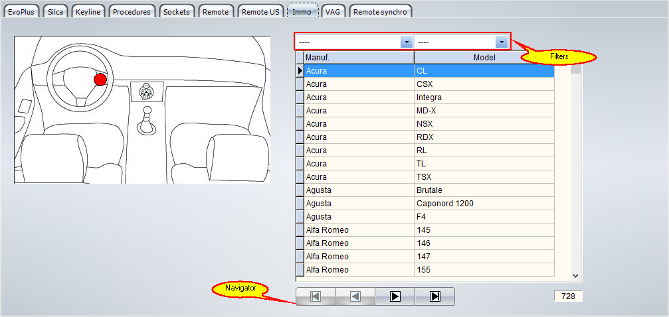Select the CSX model cell

click(484, 84)
